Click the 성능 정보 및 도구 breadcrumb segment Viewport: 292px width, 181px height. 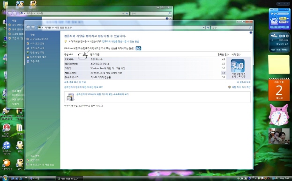click(63, 28)
